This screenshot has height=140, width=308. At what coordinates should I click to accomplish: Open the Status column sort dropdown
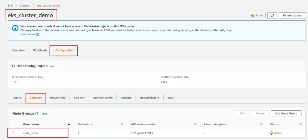click(x=300, y=124)
